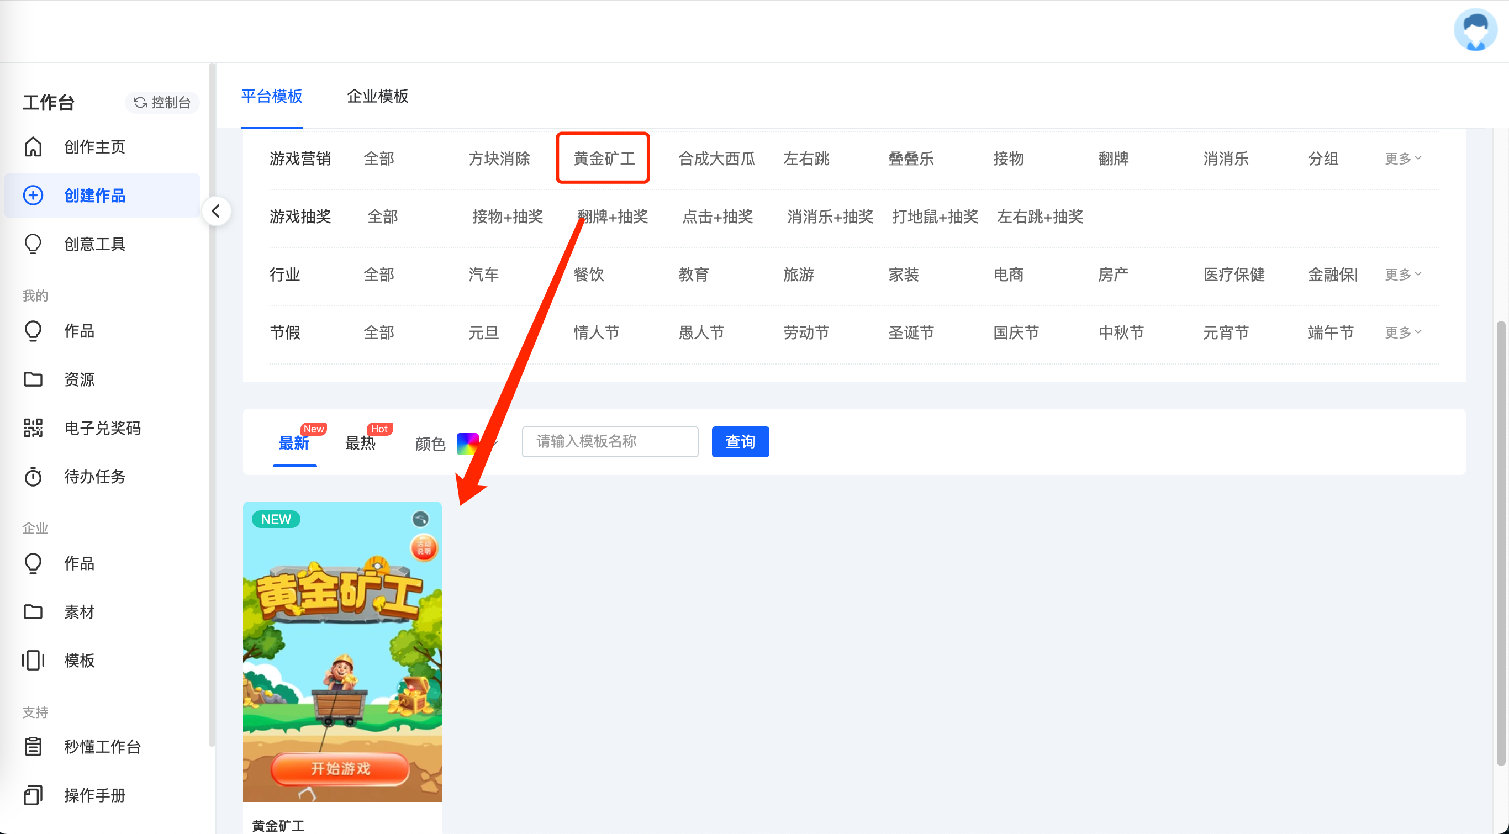Expand 更多 in the 游戏营销 row
Screen dimensions: 1509x834
1402,159
